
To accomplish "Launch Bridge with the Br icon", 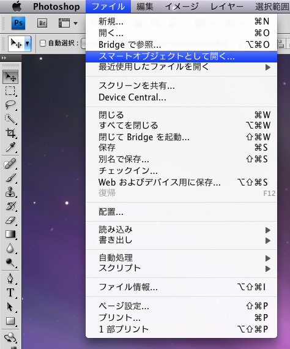I will coord(42,23).
